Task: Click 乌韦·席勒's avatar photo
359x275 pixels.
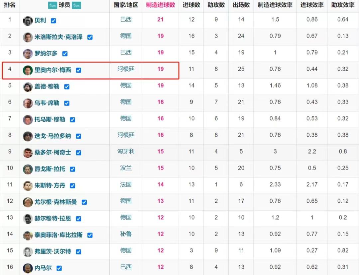Action: [28, 103]
